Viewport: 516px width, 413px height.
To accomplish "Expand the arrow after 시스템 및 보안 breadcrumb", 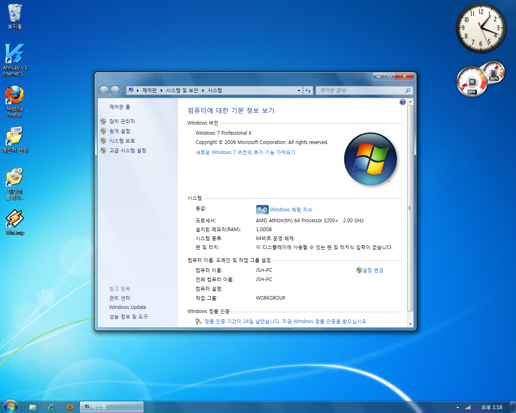I will [x=203, y=90].
